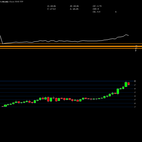142x142 pixels.
Task: Click the OC: 5.78 readout
Action: tap(97, 6)
